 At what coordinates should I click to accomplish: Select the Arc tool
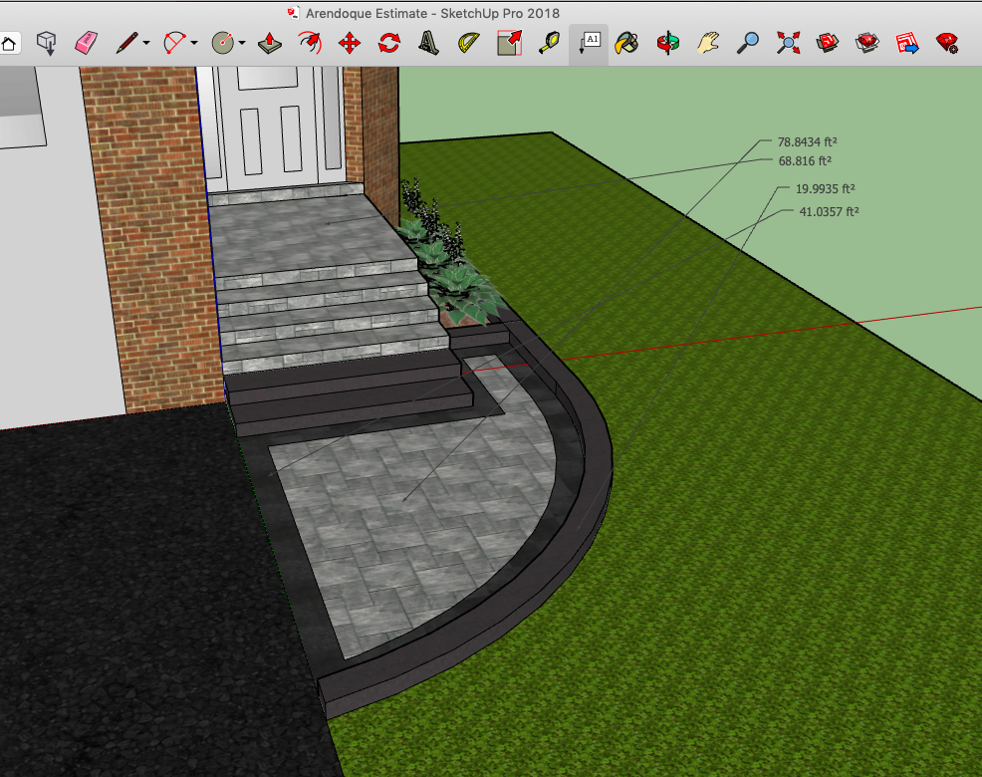click(x=174, y=43)
